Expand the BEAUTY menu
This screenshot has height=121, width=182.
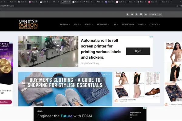[x=89, y=25]
